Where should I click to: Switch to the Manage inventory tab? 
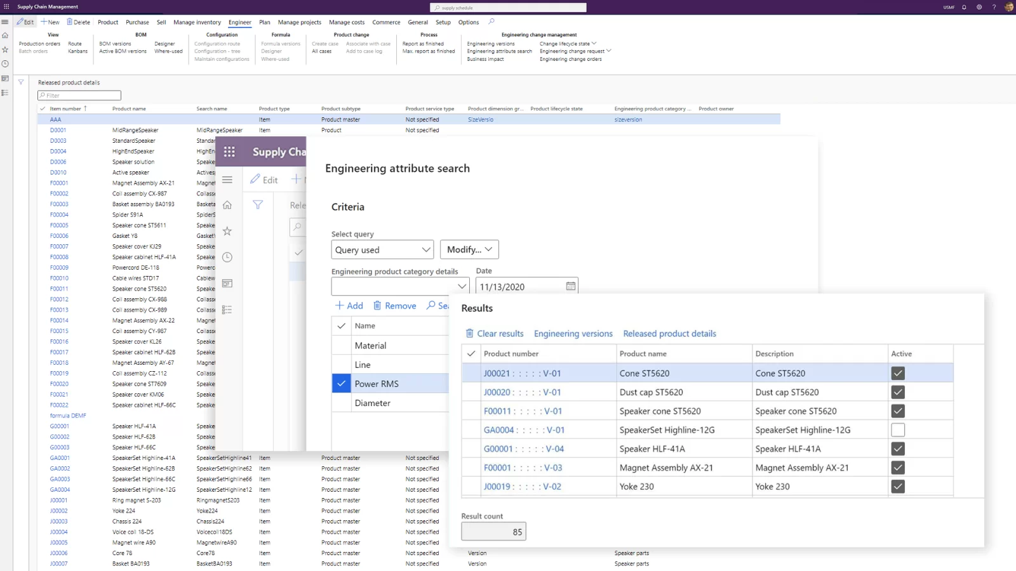click(197, 22)
